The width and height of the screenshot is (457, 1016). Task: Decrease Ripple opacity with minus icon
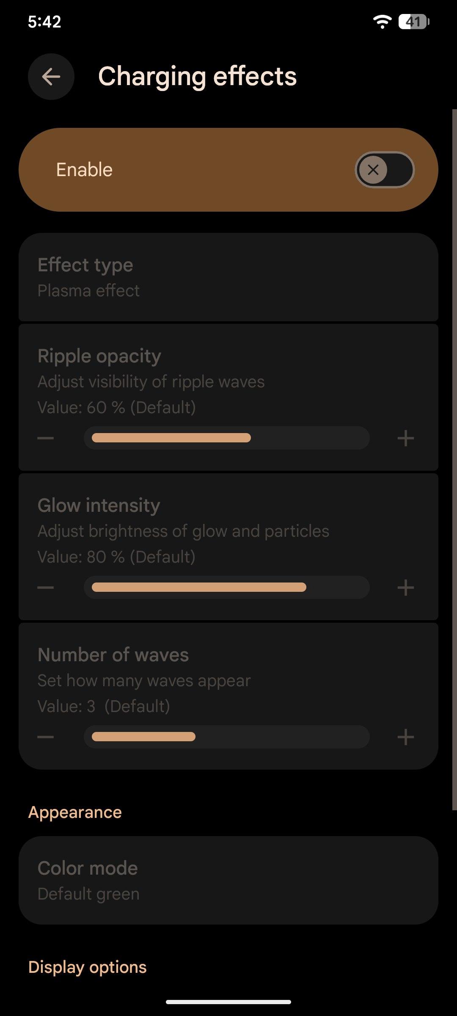[46, 438]
